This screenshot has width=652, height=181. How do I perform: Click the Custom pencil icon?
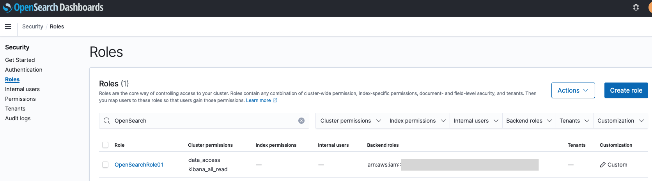pos(603,165)
